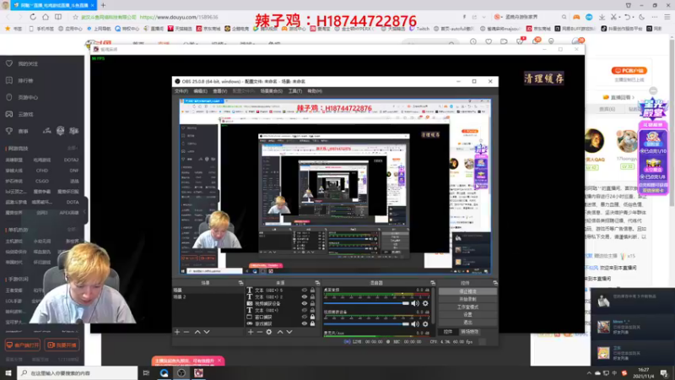Open video capture device audio gear
Viewport: 675px width, 380px height.
[425, 324]
